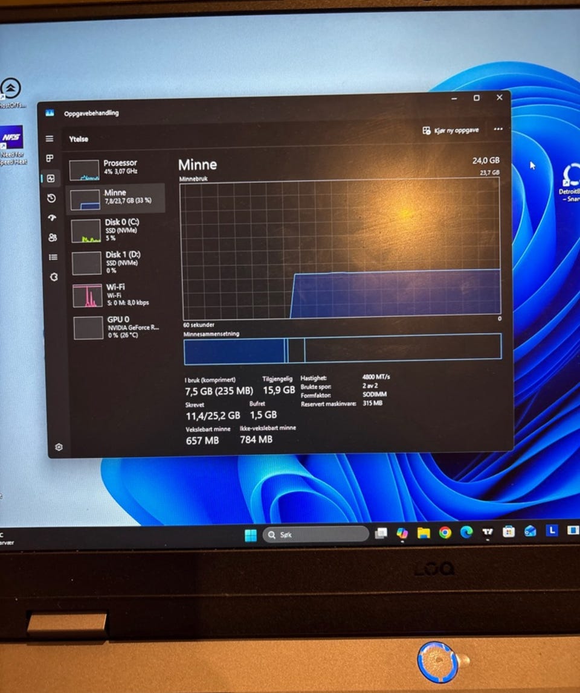580x693 pixels.
Task: Launch Copilot from the taskbar
Action: point(402,533)
